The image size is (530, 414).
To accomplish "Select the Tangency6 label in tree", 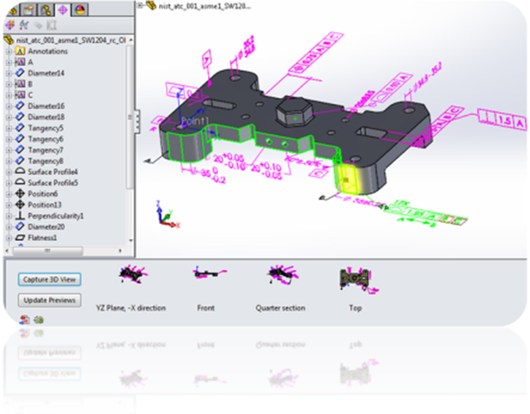I will 46,139.
